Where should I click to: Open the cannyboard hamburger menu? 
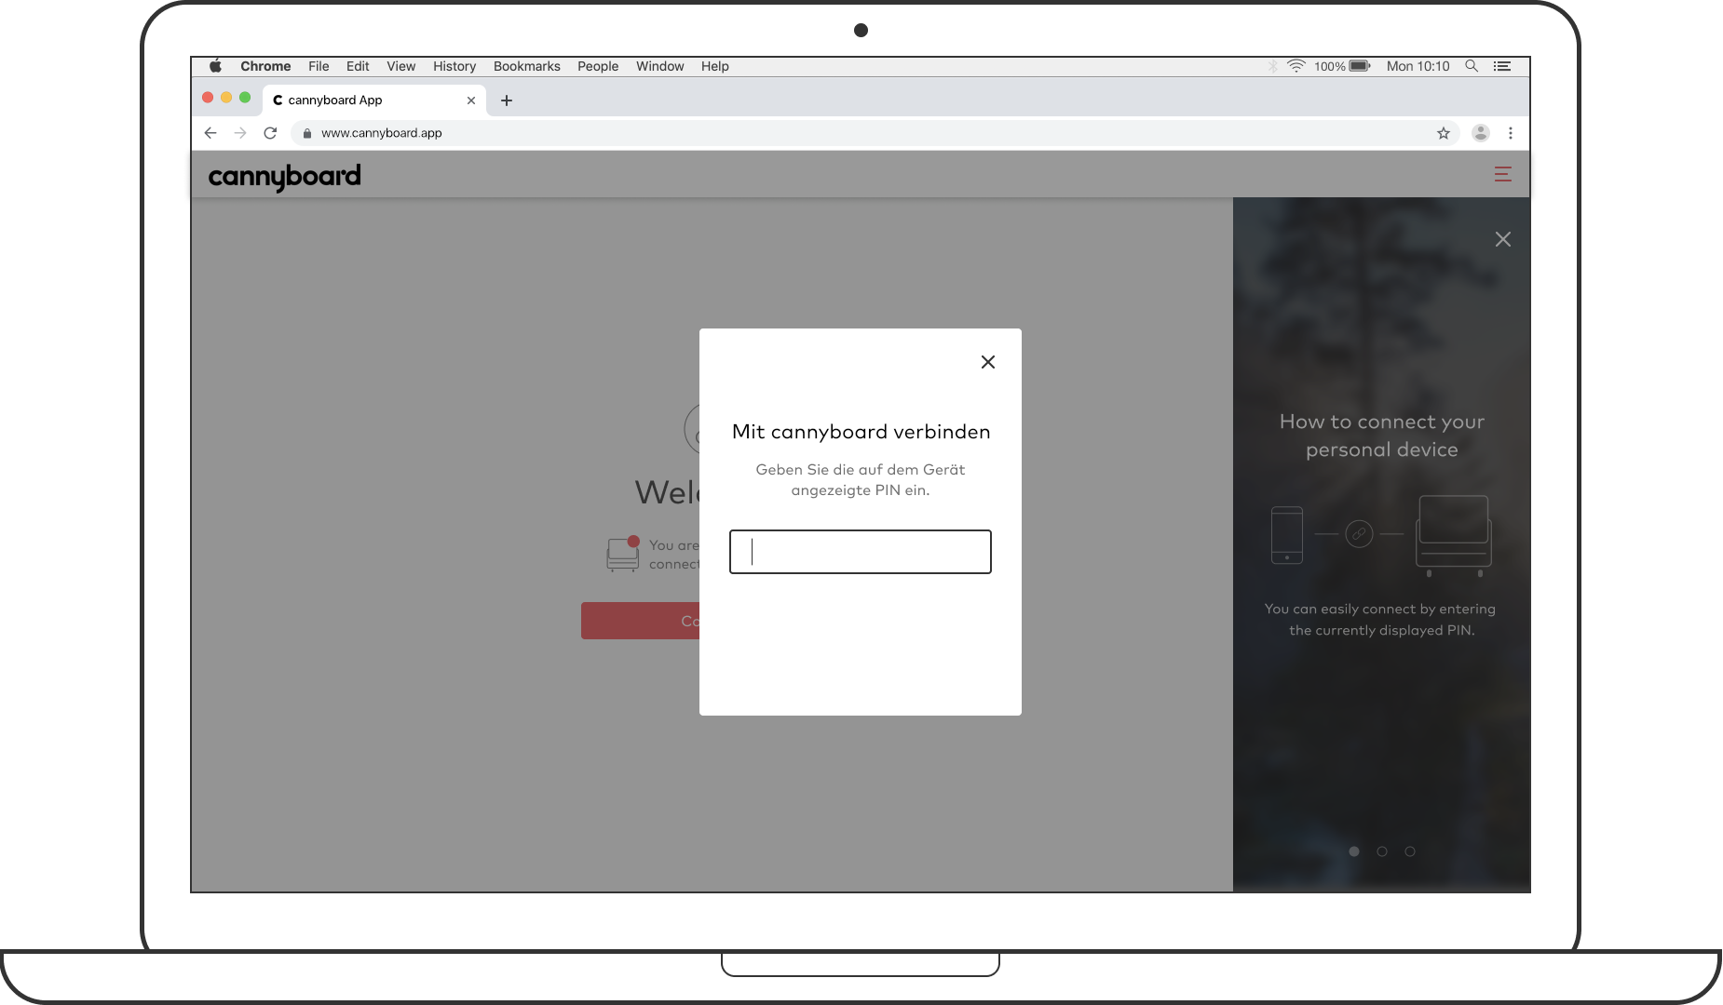click(x=1502, y=174)
